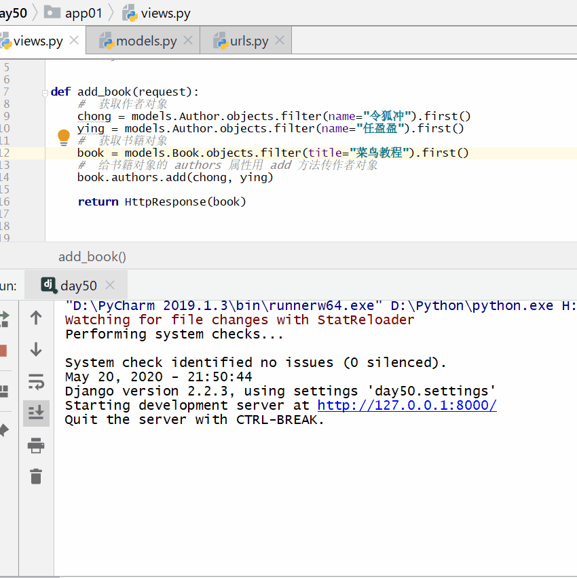577x578 pixels.
Task: Pin the Run tab
Action: pyautogui.click(x=3, y=430)
